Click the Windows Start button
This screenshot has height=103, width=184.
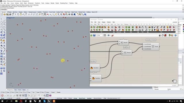[x=2, y=101]
